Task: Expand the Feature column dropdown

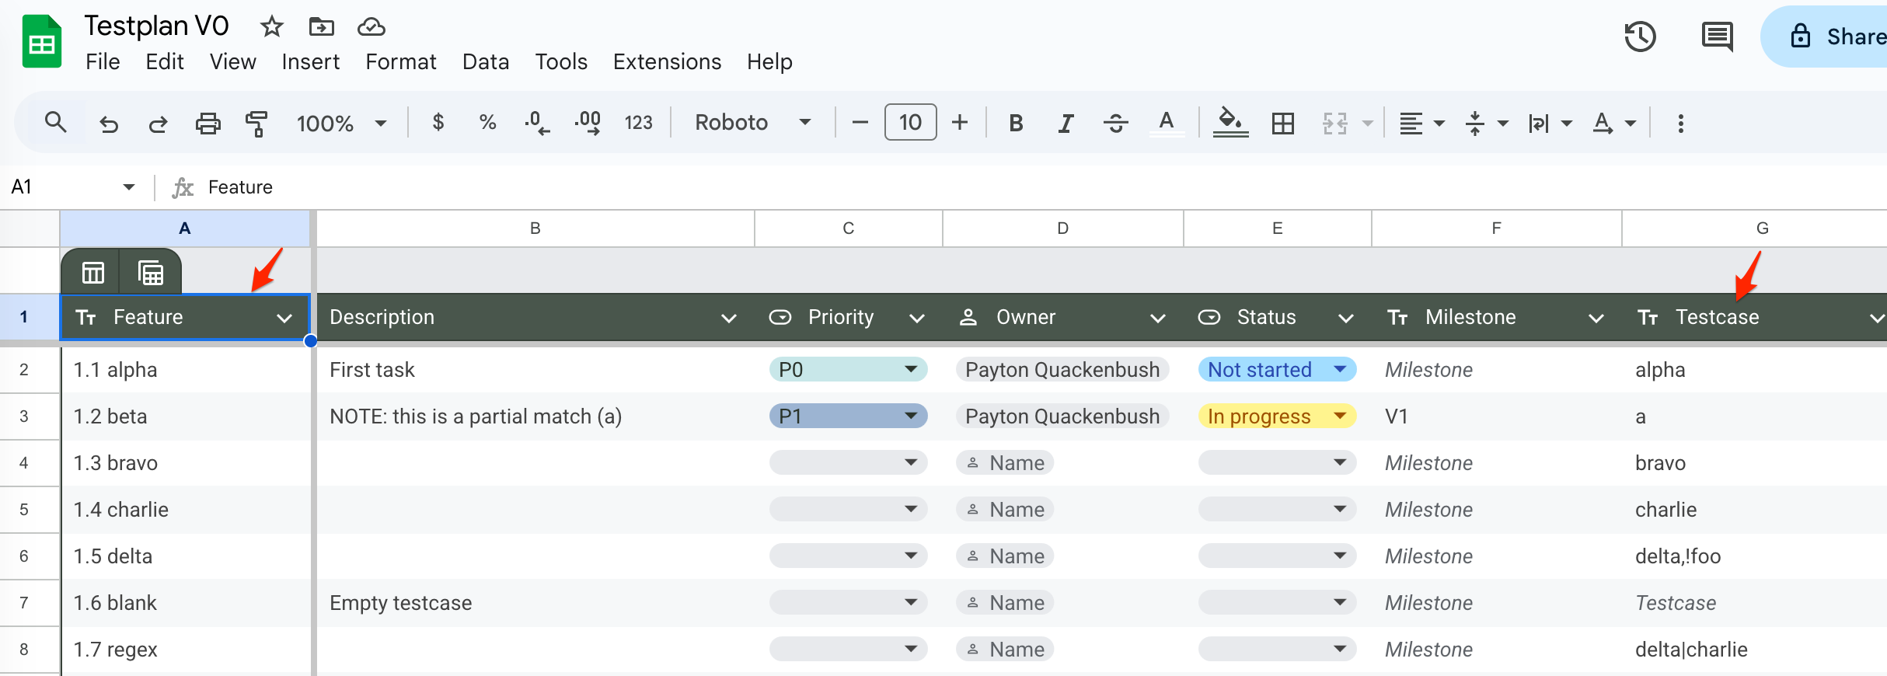Action: click(x=284, y=318)
